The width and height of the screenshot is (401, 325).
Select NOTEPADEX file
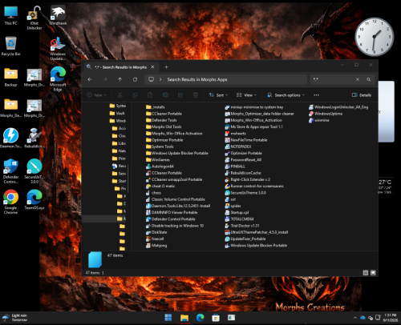238,146
